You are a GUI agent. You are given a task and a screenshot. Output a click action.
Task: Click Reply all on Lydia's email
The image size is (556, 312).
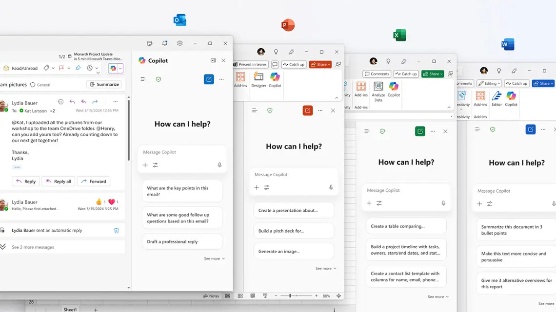pos(59,182)
